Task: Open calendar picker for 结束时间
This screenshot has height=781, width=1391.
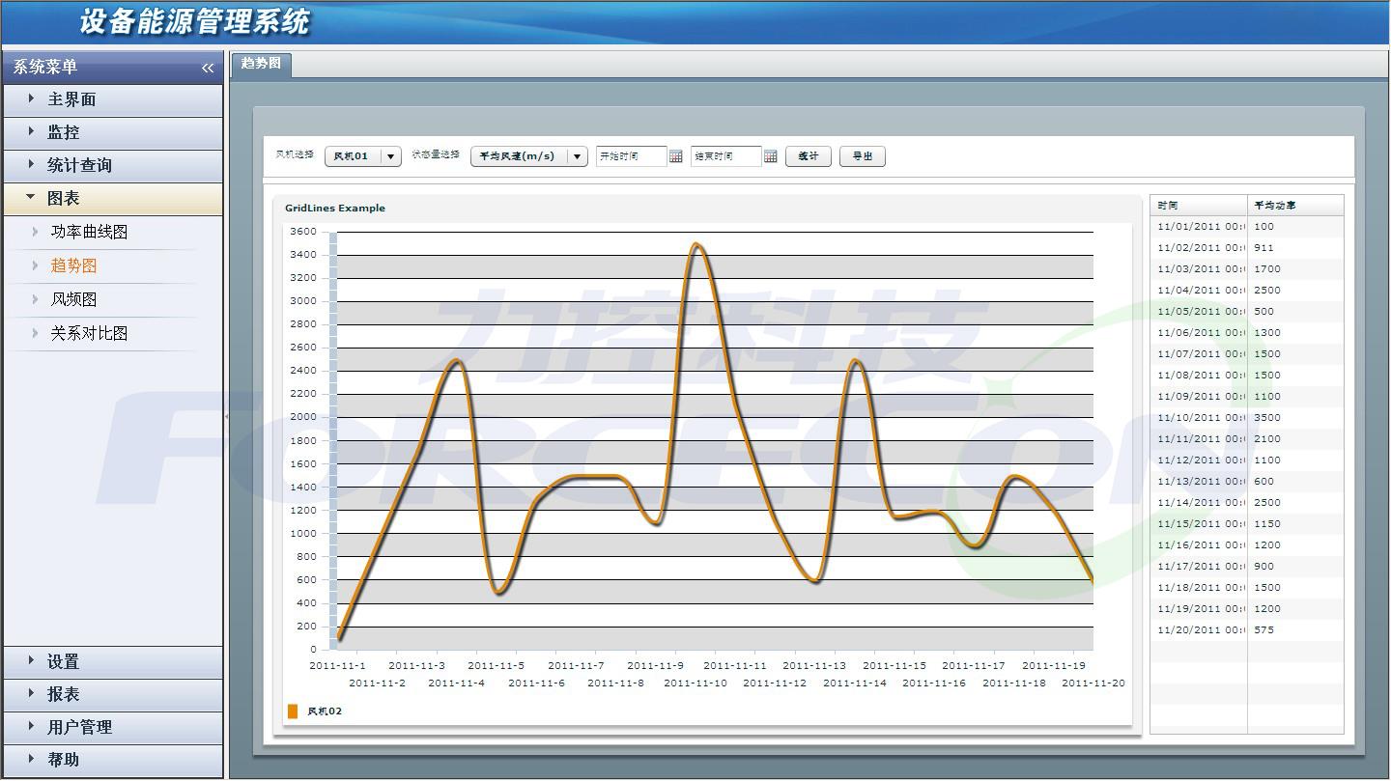Action: 771,156
